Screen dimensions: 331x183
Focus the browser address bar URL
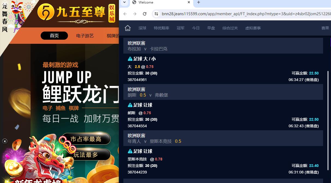246,14
